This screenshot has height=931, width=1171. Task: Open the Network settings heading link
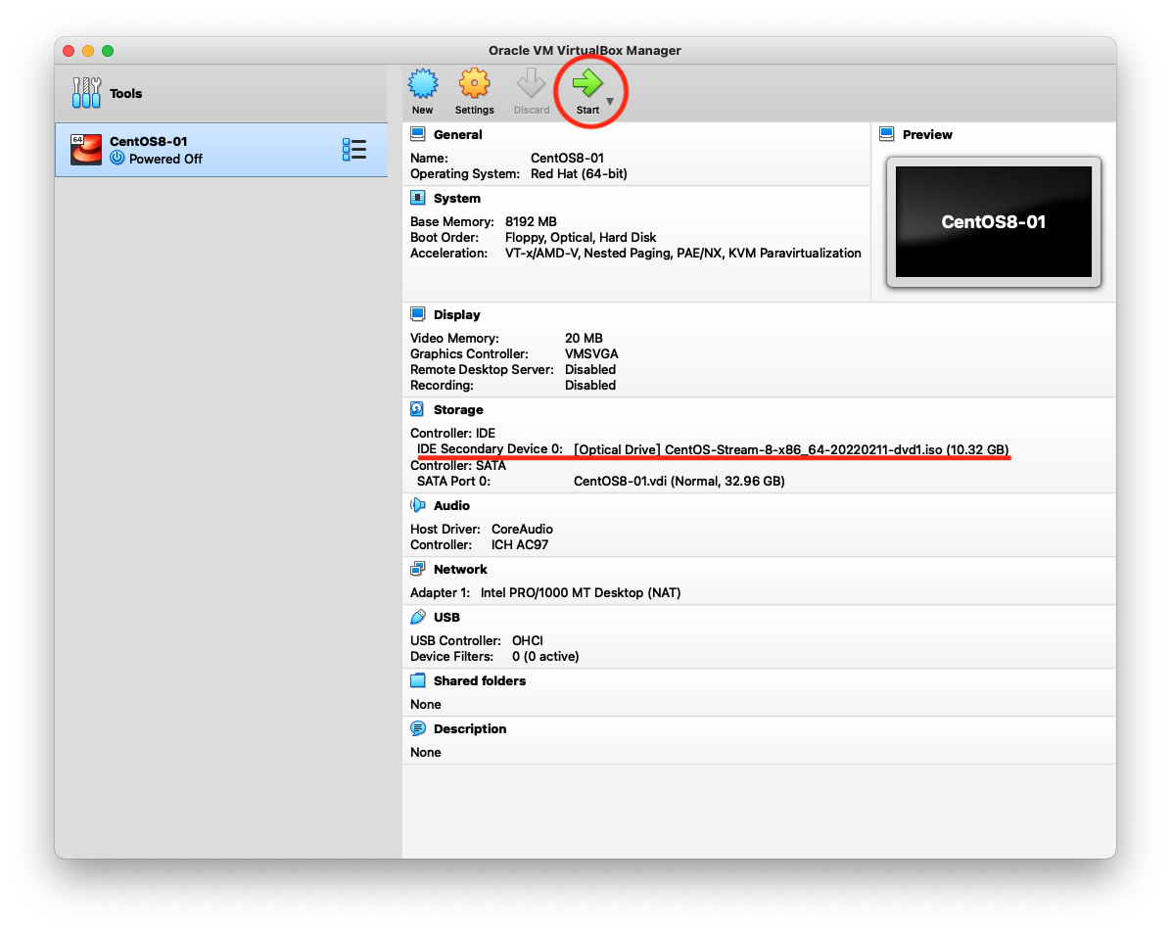pyautogui.click(x=460, y=569)
